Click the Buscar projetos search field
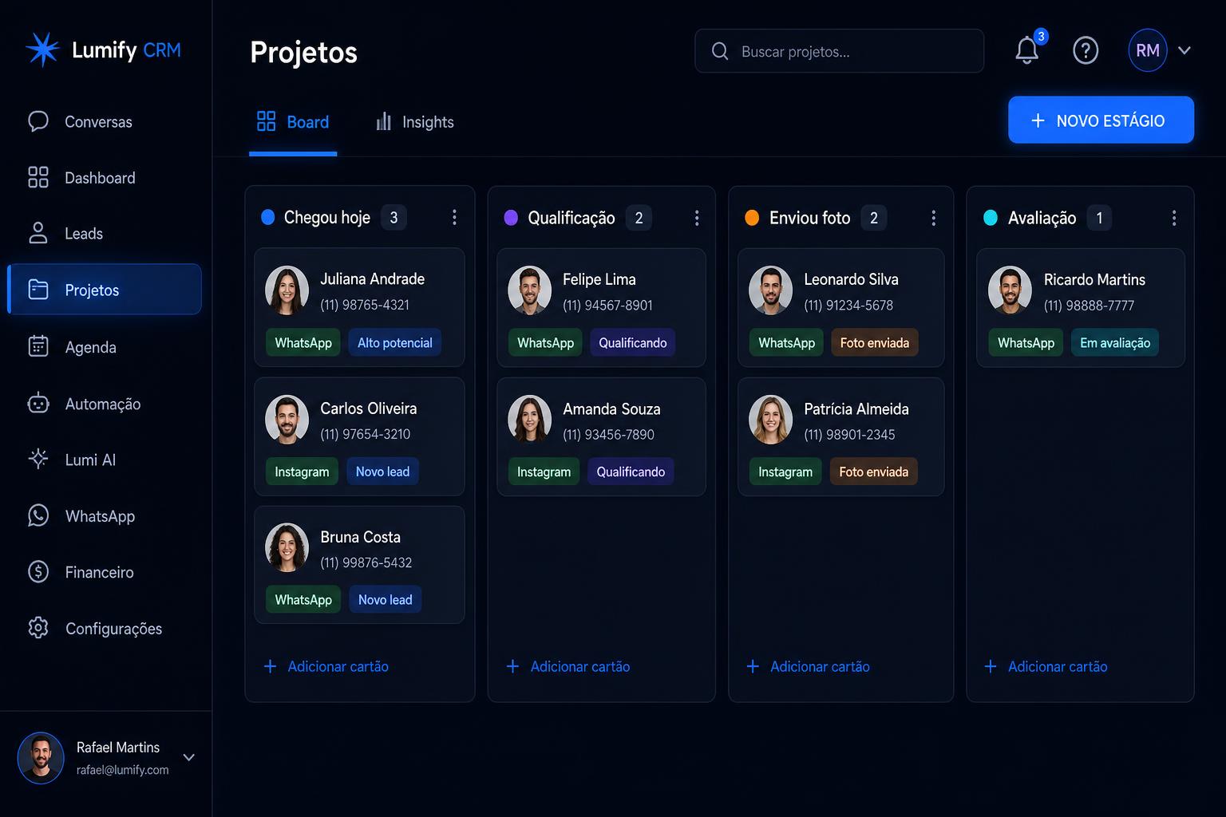 pyautogui.click(x=840, y=51)
